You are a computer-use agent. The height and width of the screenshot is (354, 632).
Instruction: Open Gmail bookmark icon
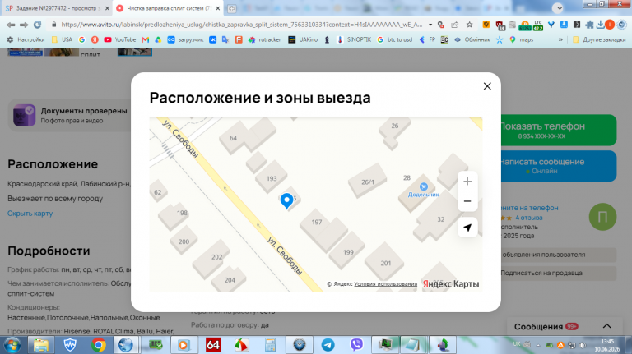tap(145, 39)
